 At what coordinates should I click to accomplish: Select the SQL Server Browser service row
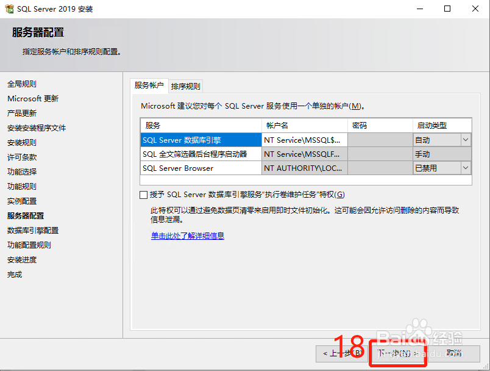point(201,168)
